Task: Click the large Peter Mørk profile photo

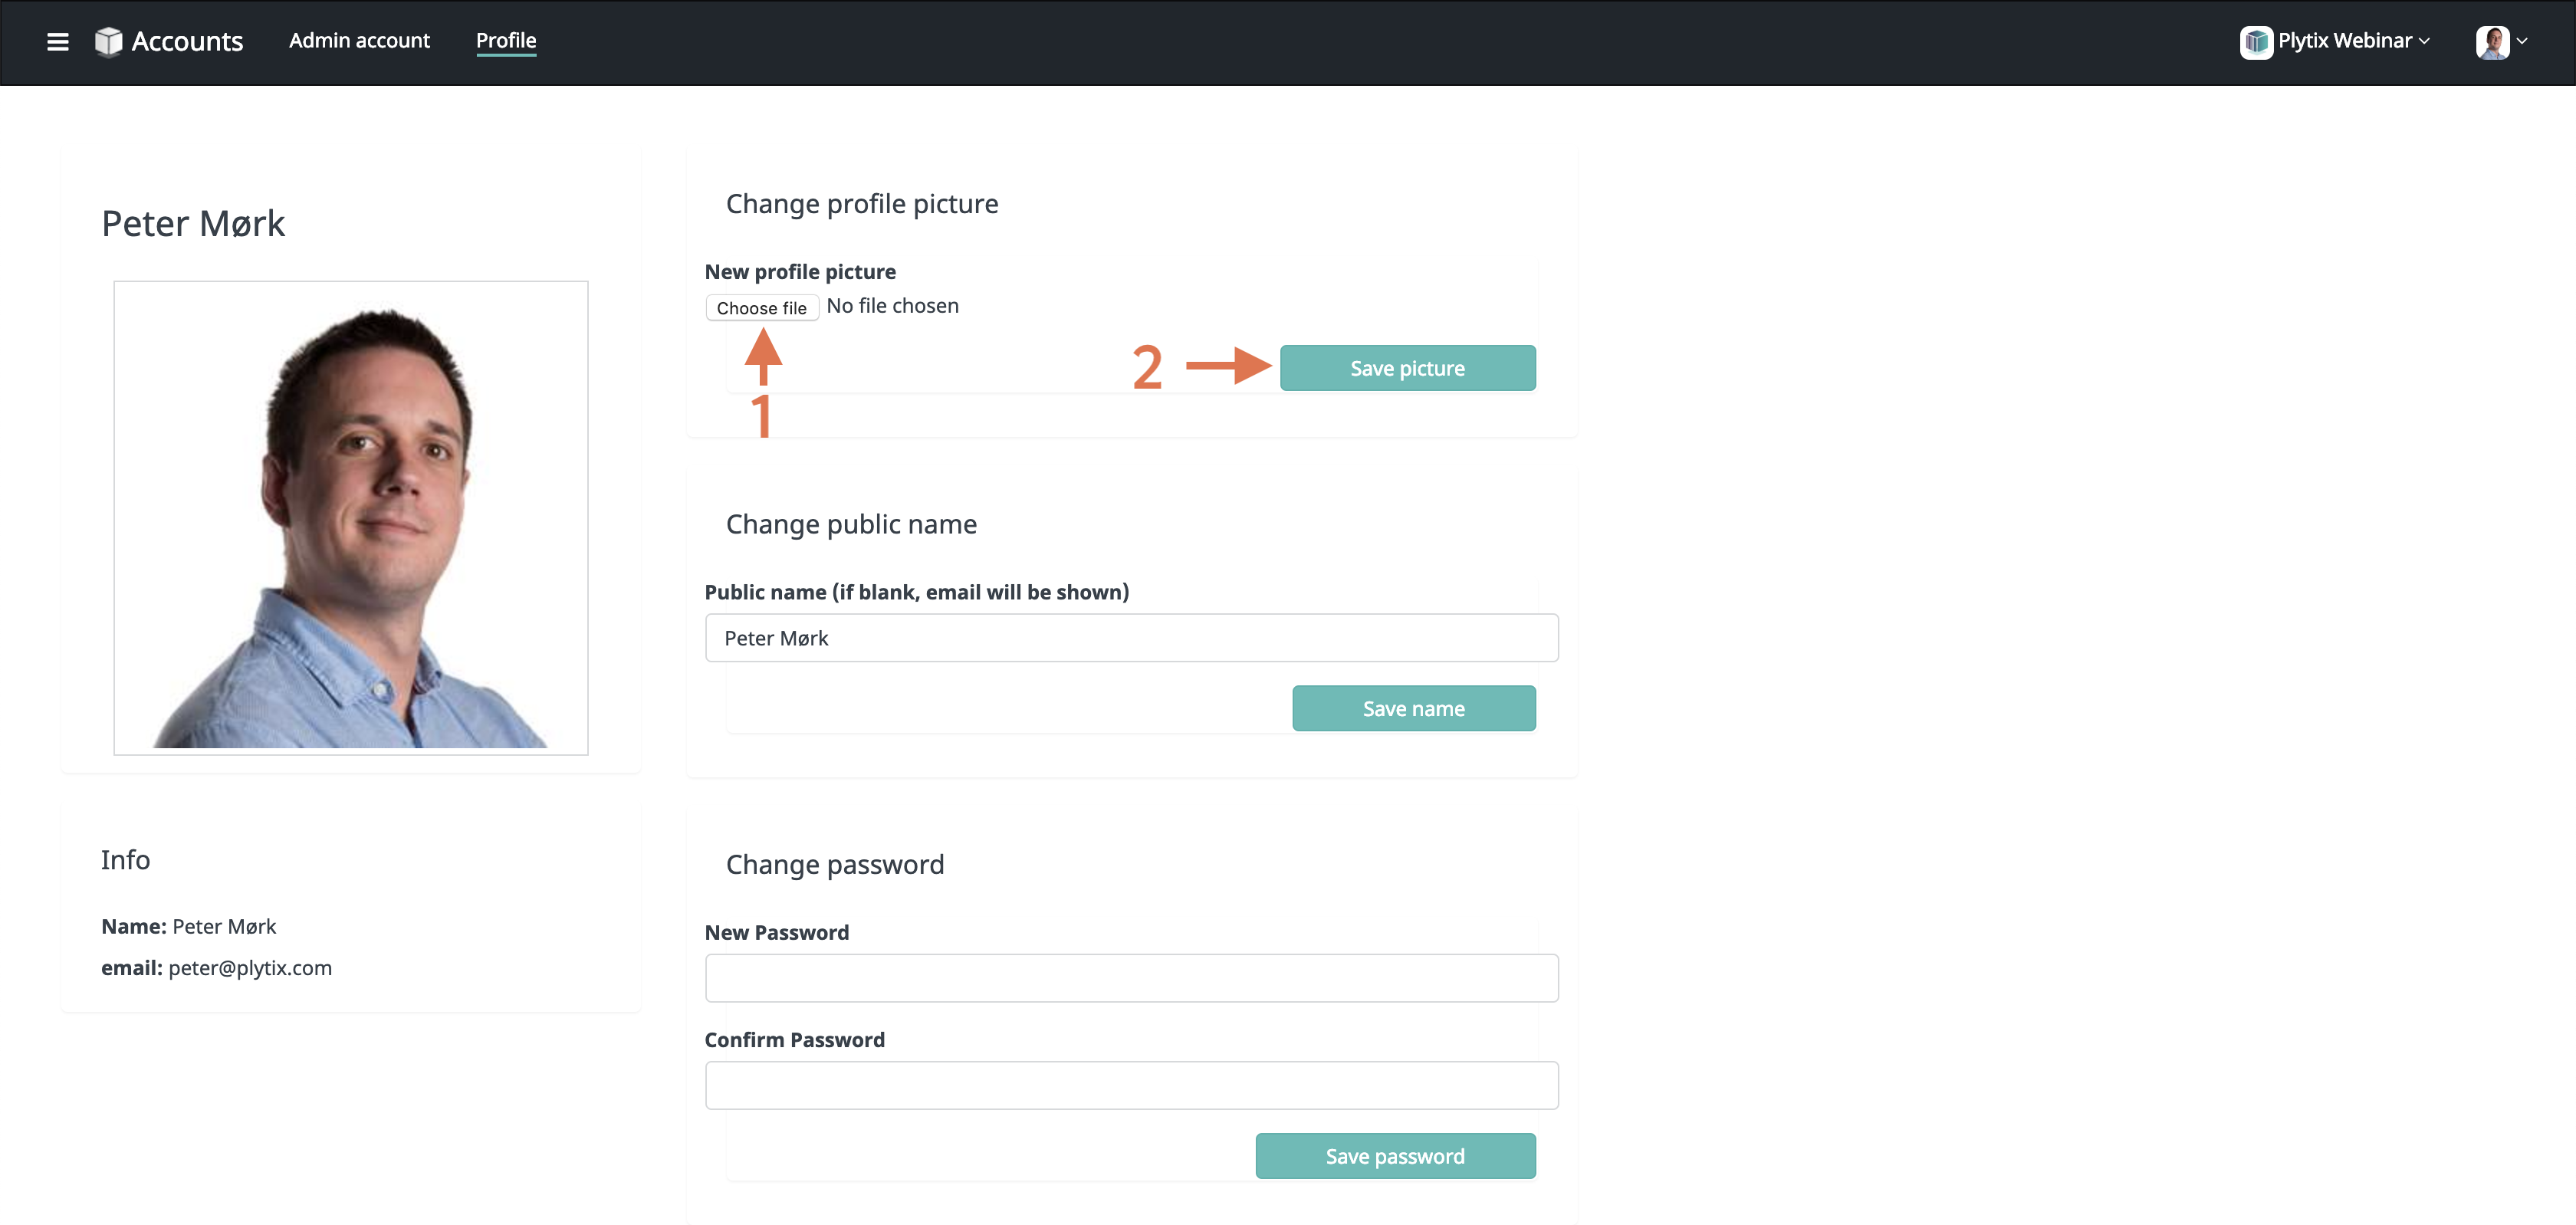Action: coord(351,518)
